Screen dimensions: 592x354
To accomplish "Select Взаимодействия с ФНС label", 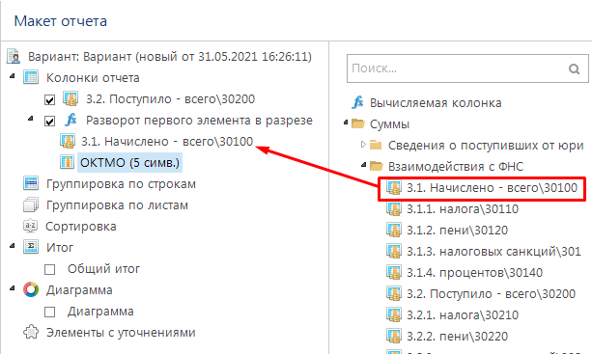I will tap(456, 166).
